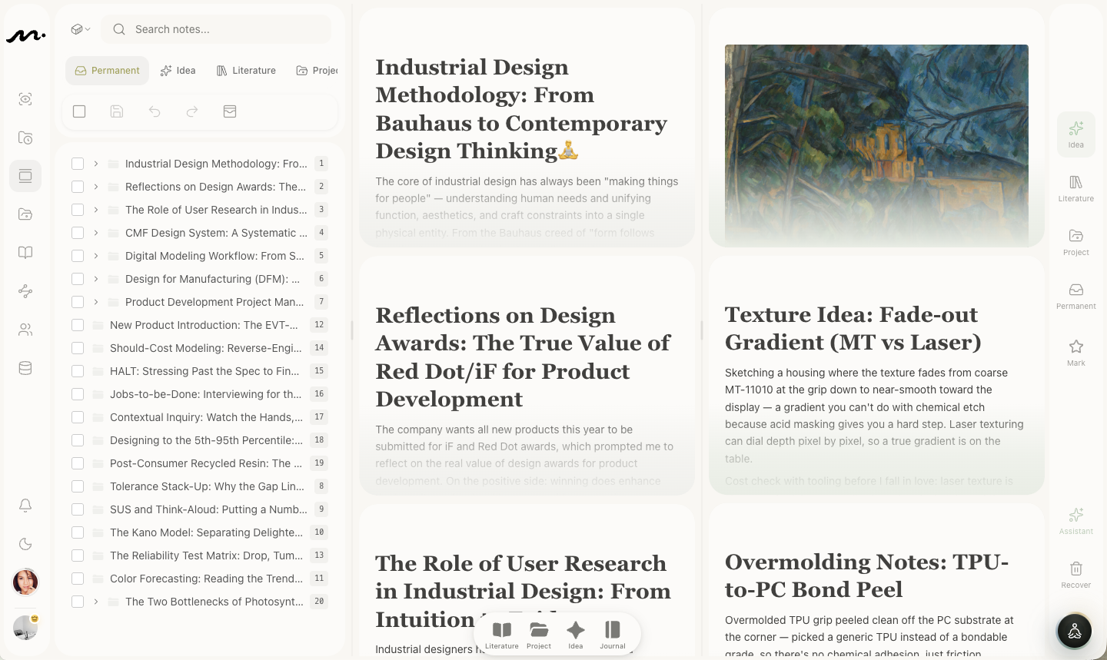
Task: Click the floating meditation assistant button
Action: (1075, 632)
